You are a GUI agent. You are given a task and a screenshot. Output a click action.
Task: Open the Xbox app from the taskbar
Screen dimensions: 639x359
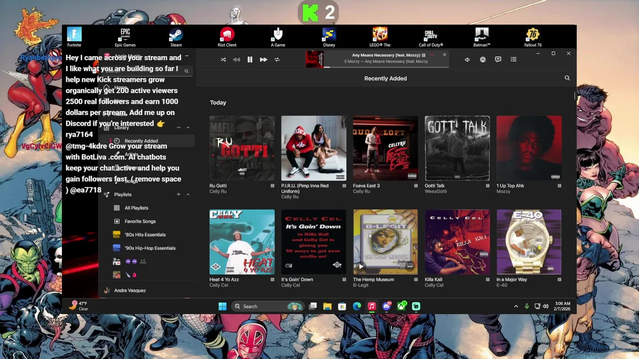coord(401,306)
